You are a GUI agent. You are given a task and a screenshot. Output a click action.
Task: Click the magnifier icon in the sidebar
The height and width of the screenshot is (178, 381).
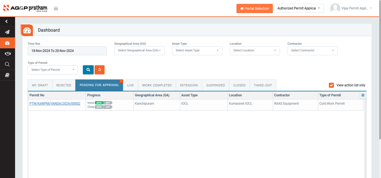[7, 64]
